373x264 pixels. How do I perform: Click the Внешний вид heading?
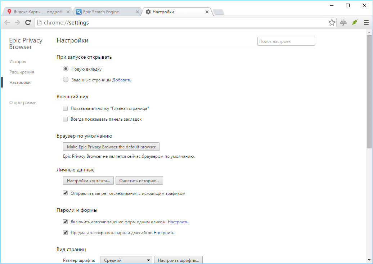pyautogui.click(x=73, y=97)
